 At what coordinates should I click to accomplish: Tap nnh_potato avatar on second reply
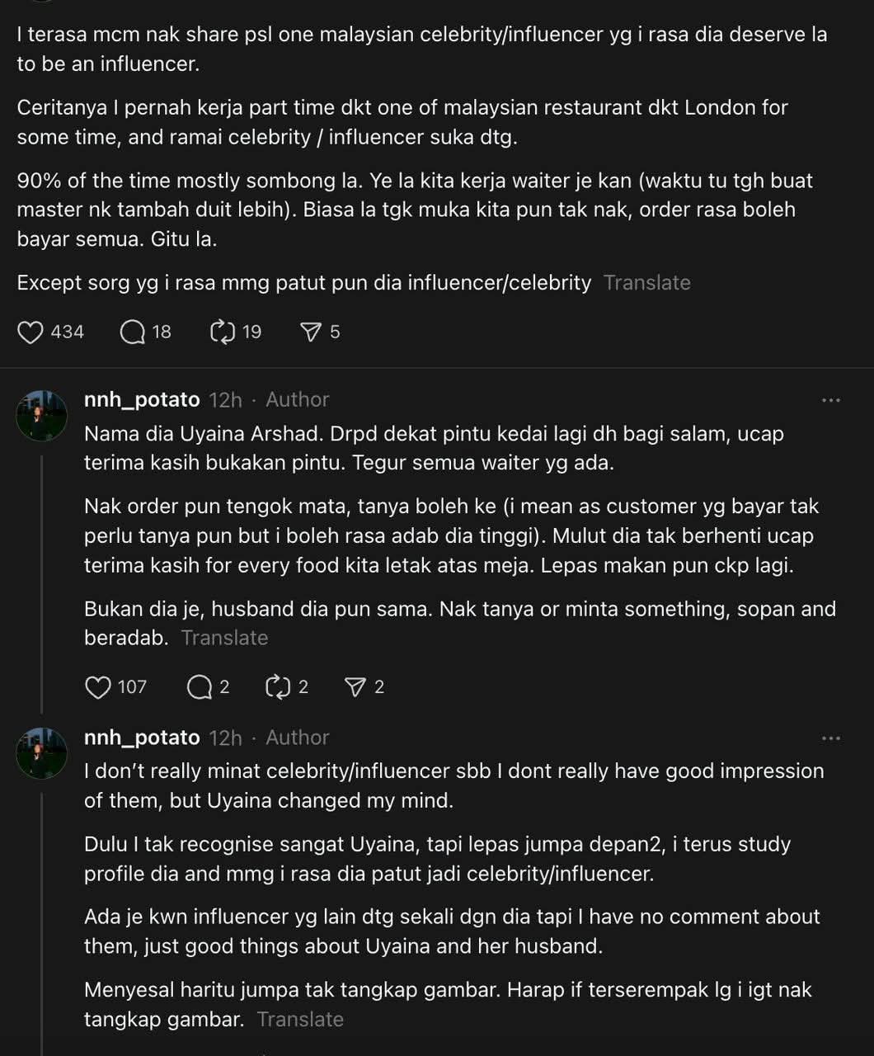[x=41, y=753]
